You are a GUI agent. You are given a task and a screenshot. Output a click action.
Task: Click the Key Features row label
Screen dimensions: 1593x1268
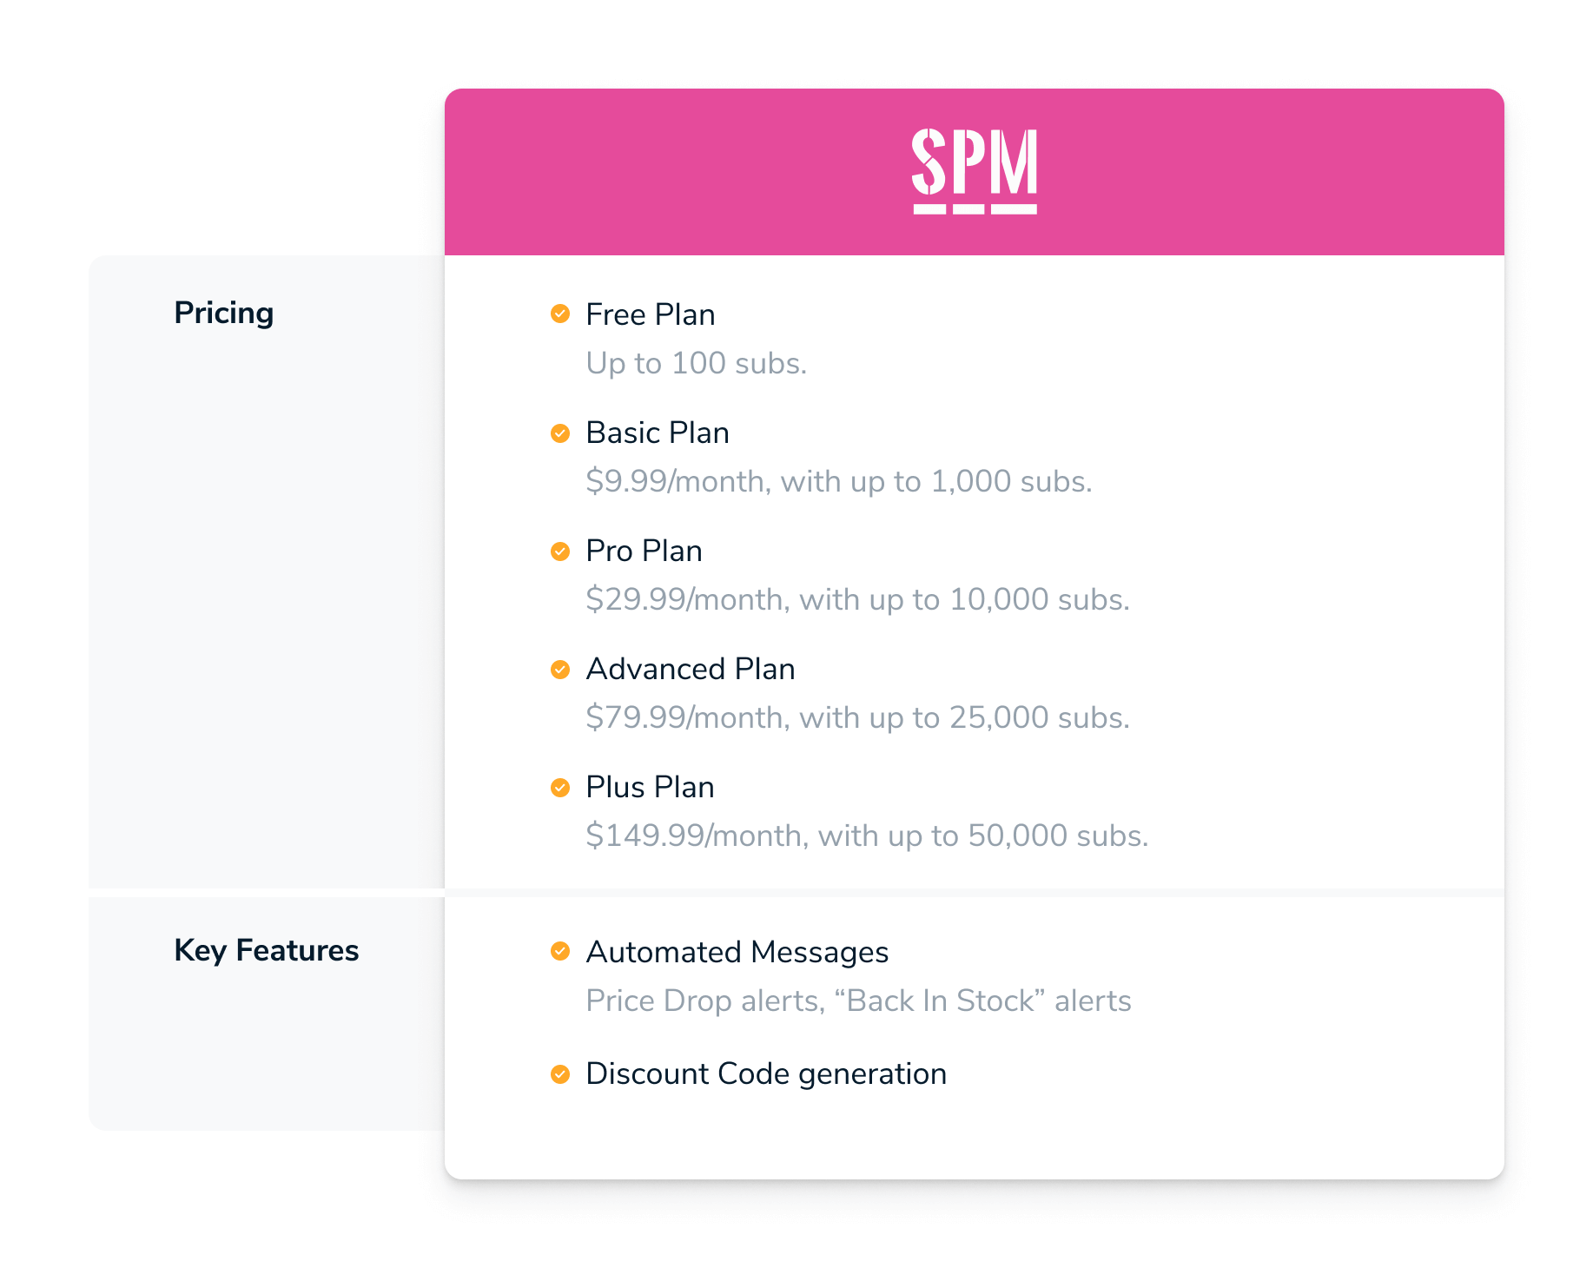267,950
